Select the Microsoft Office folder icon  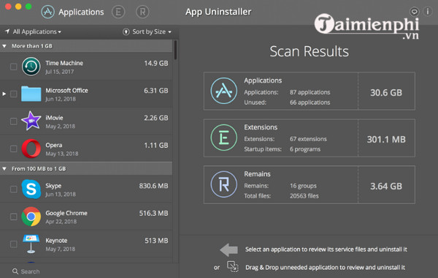(31, 94)
